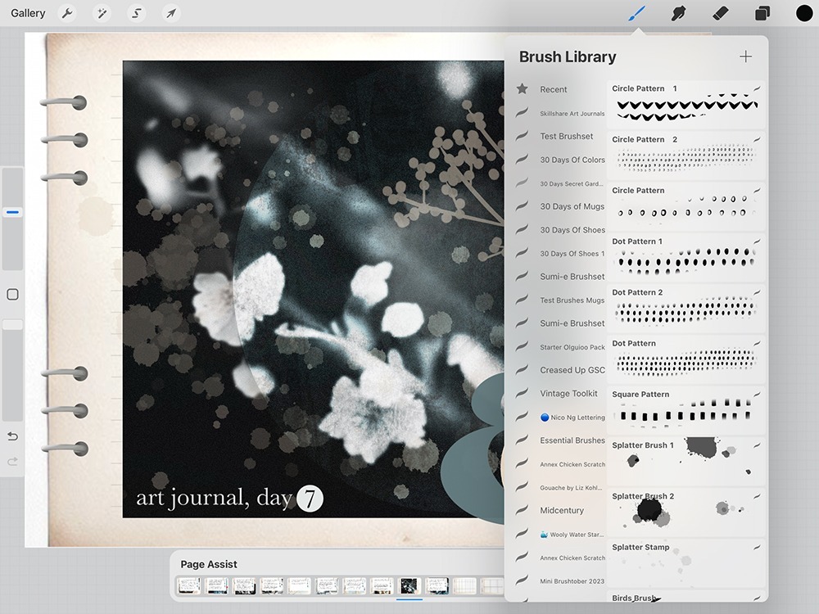Choose the Splatter Stamp brush

686,563
